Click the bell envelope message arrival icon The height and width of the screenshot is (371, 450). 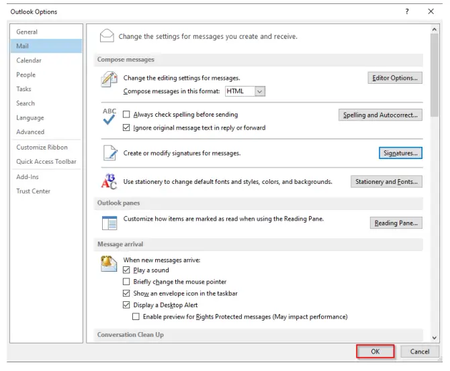pos(109,264)
